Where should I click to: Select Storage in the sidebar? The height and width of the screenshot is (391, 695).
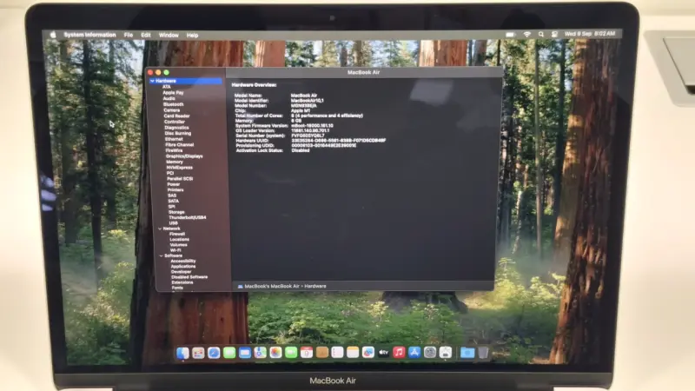pos(176,212)
